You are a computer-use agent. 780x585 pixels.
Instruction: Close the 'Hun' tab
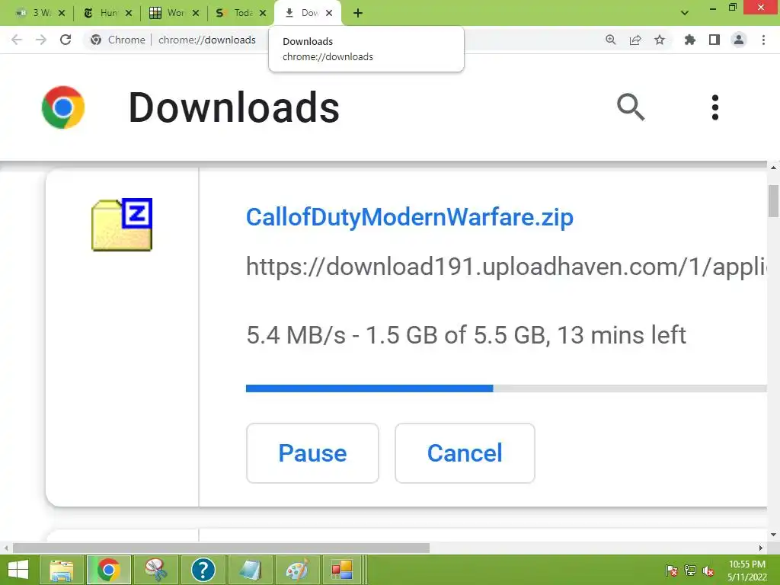coord(128,13)
